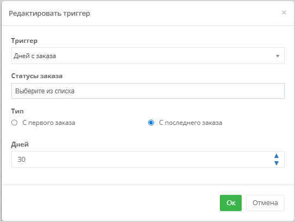Click the Тип section label

[x=17, y=111]
